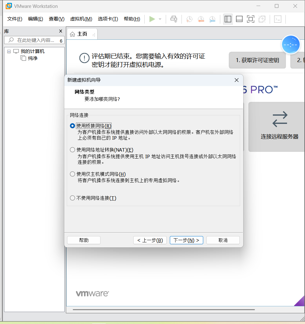The height and width of the screenshot is (324, 305).
Task: Open the 文件(F) menu
Action: point(15,19)
